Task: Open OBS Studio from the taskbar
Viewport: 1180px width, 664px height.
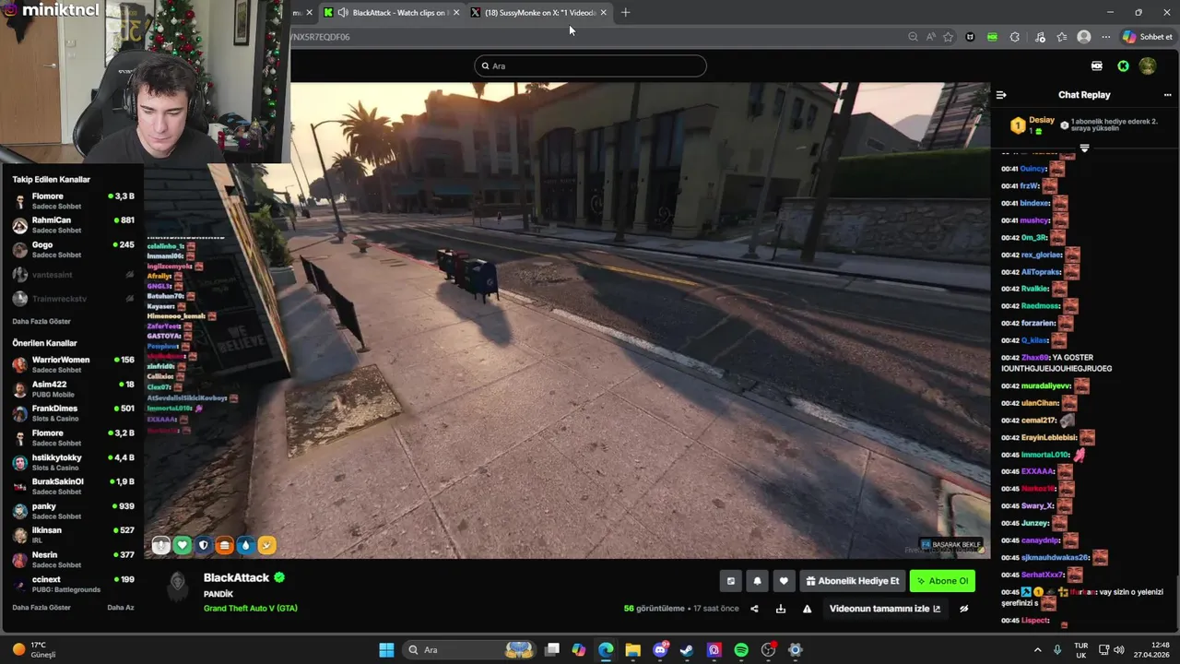Action: 768,650
